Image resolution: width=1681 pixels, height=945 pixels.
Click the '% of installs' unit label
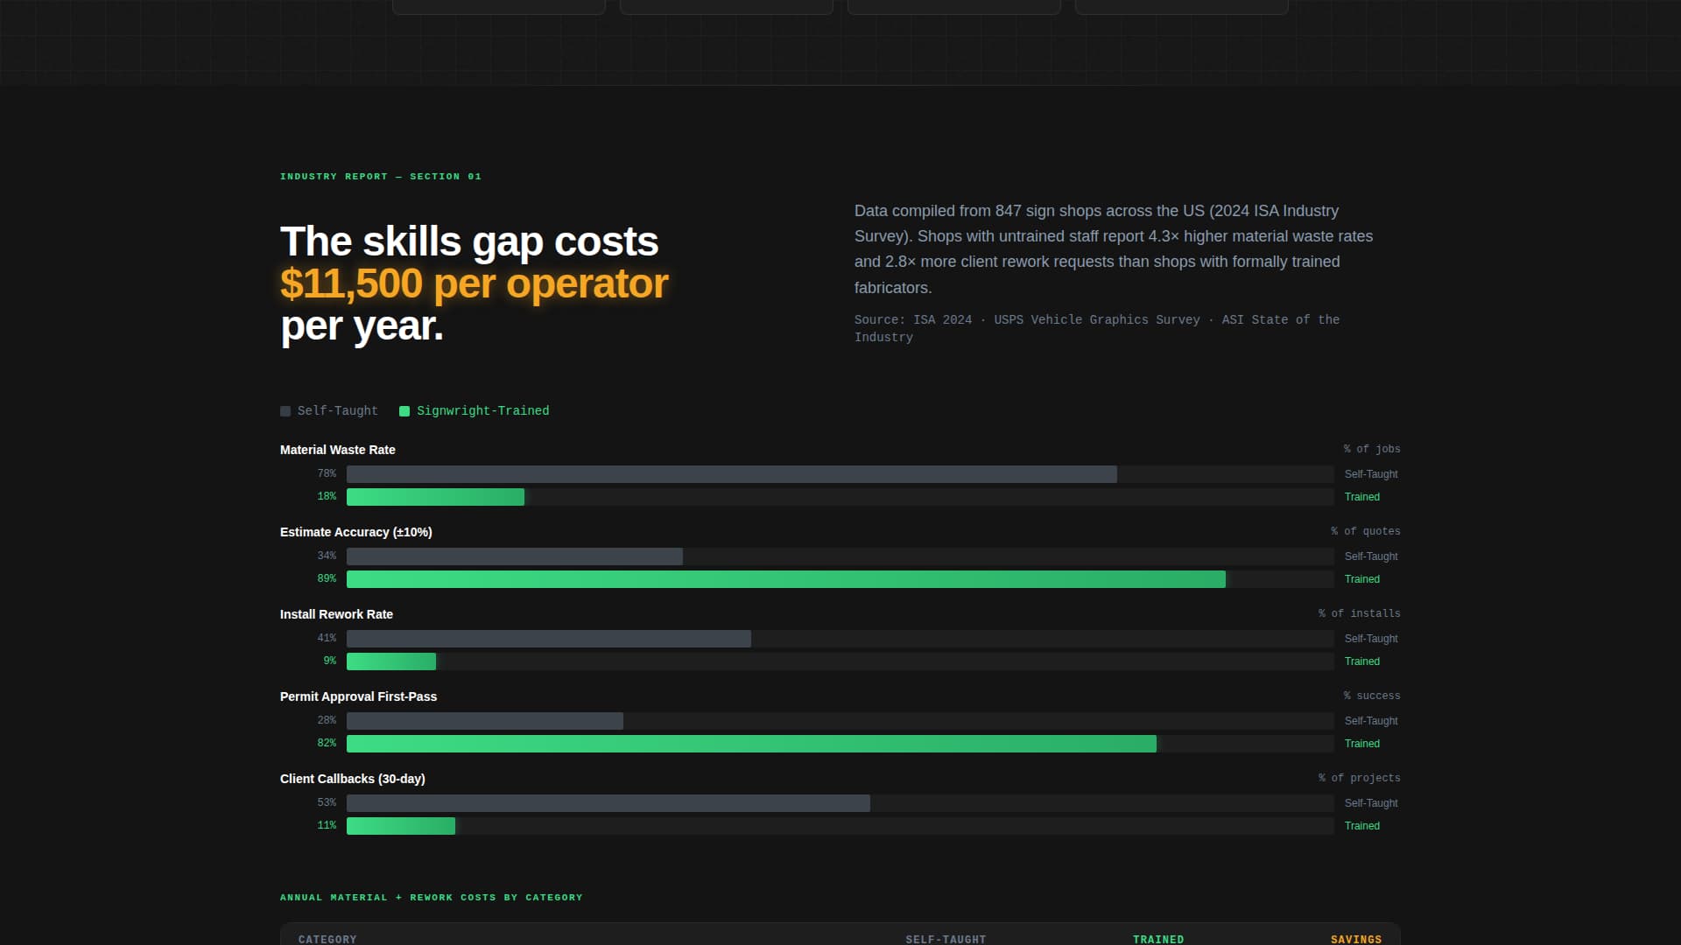point(1359,613)
